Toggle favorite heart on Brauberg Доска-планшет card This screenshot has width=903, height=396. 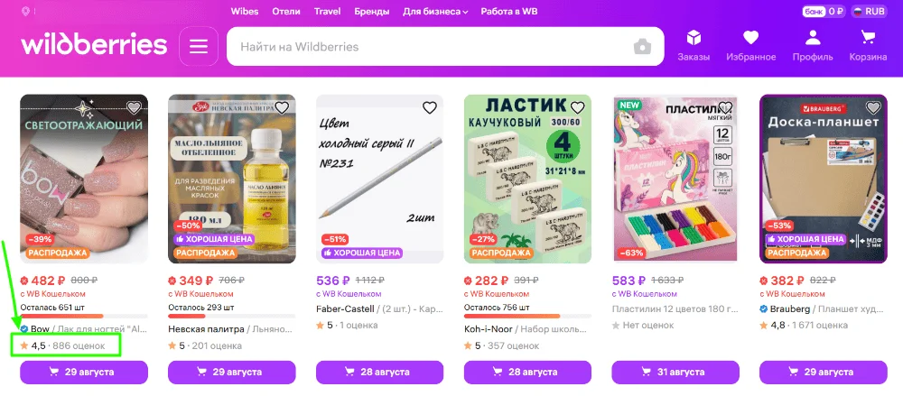[873, 107]
